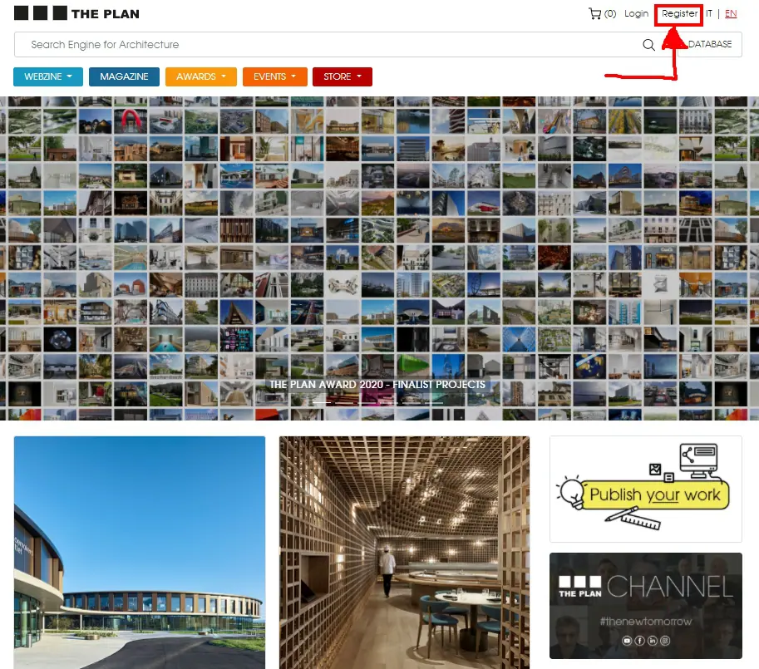The width and height of the screenshot is (759, 669).
Task: Open Facebook icon in Channel banner
Action: click(640, 641)
